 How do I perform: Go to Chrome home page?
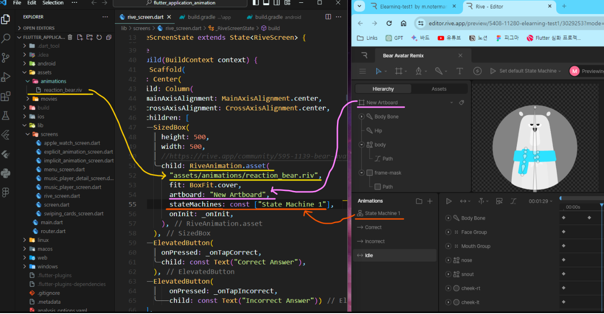click(x=403, y=23)
